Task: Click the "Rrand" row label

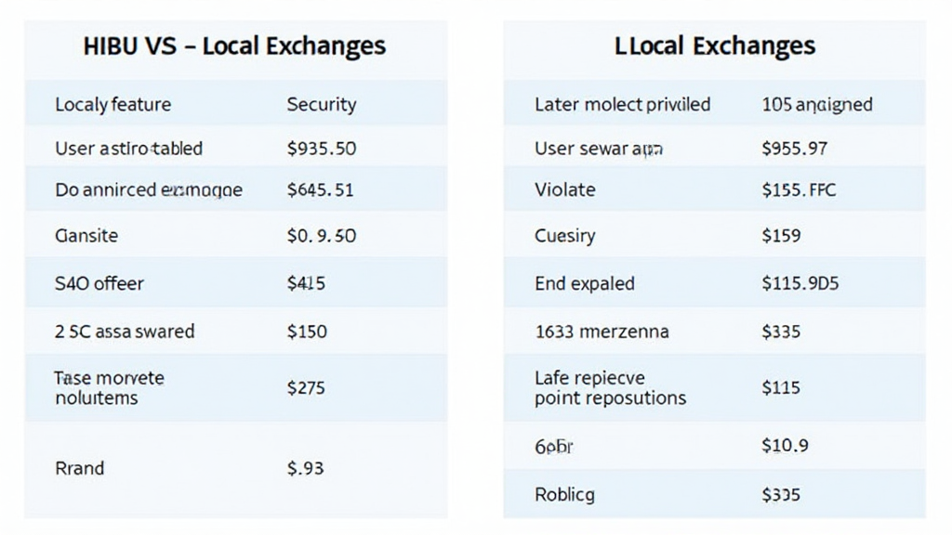Action: 80,468
